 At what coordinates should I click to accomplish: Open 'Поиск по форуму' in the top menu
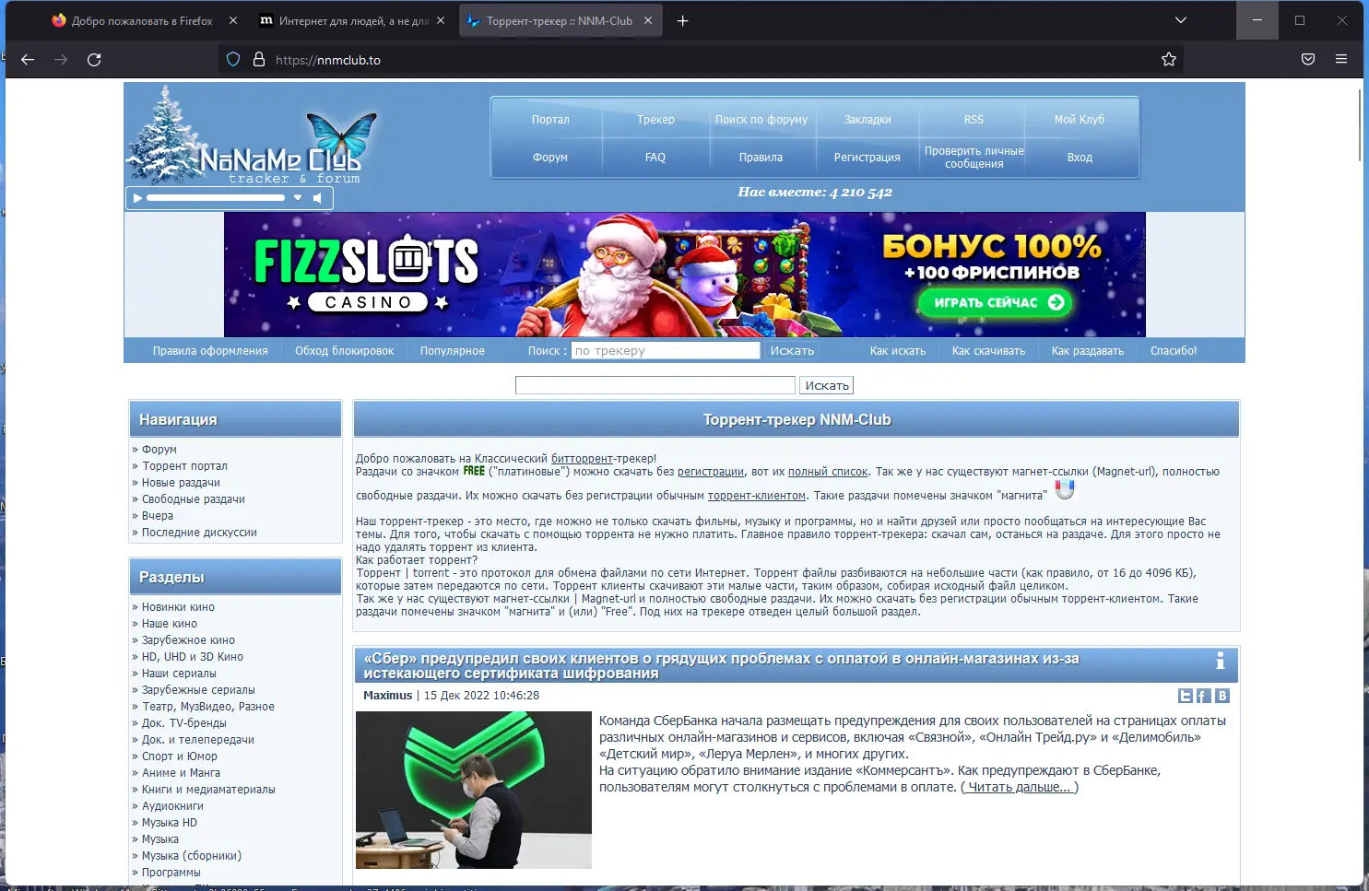click(761, 120)
